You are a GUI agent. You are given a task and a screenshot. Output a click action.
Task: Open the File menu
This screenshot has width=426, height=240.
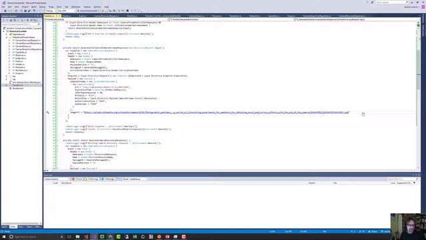pos(3,7)
